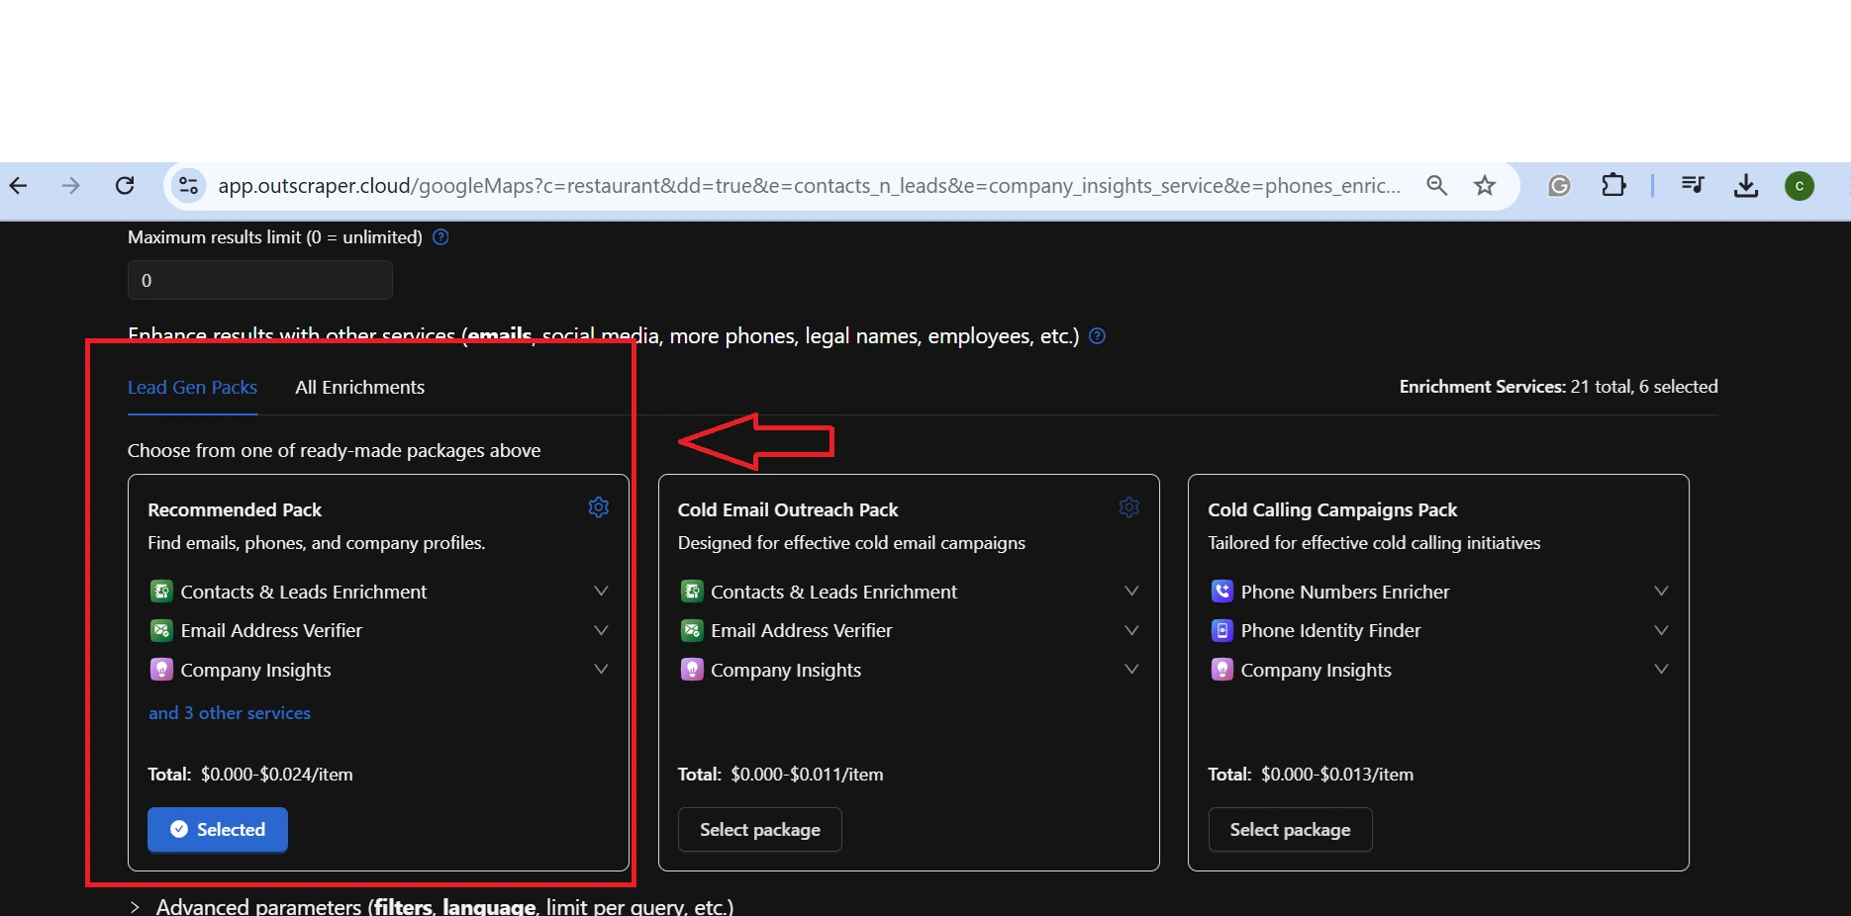Click help icon beside Maximum results limit
The height and width of the screenshot is (916, 1851).
click(441, 237)
